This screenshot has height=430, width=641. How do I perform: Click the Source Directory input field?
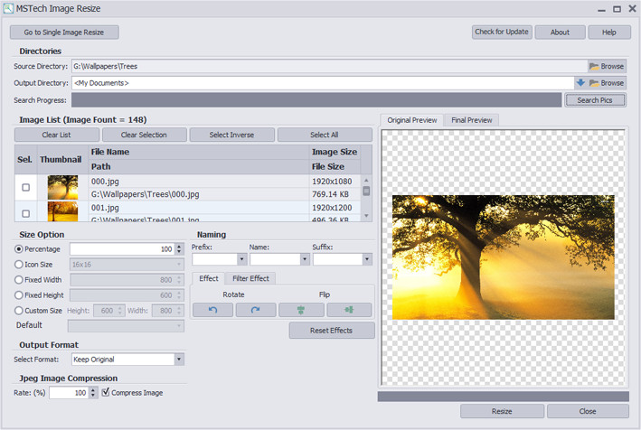pos(329,66)
